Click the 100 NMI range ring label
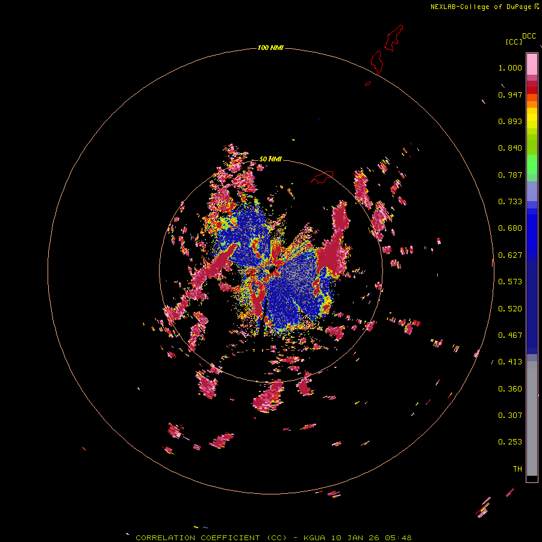 tap(270, 48)
